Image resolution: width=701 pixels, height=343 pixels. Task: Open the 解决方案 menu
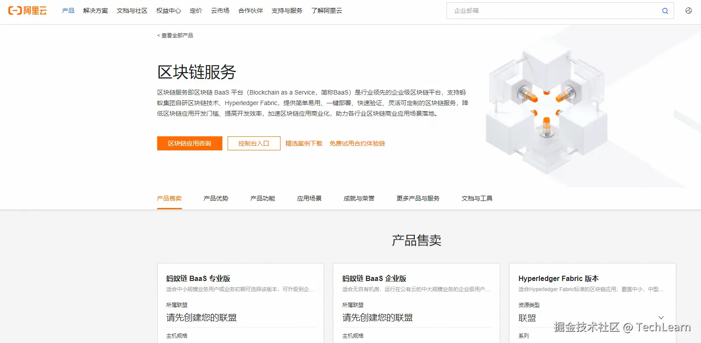(x=96, y=11)
